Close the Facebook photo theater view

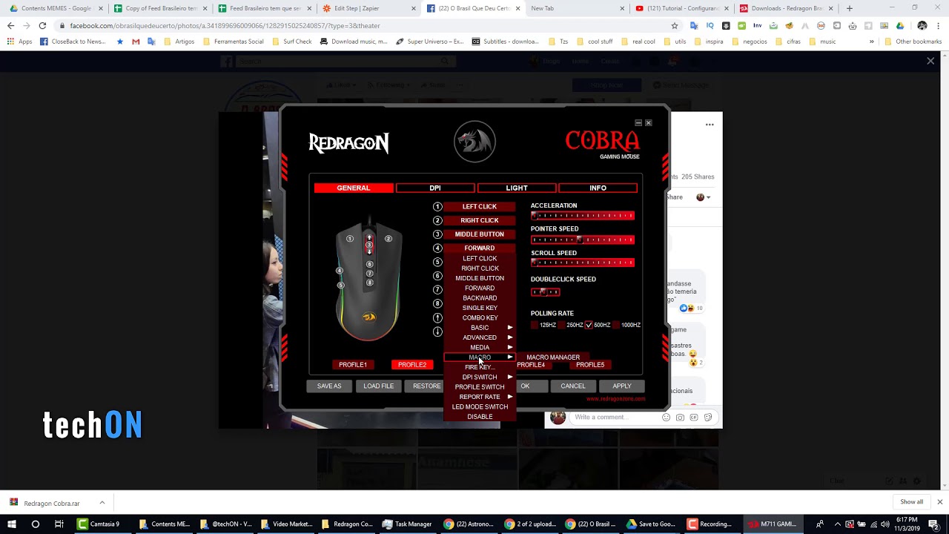click(x=930, y=61)
